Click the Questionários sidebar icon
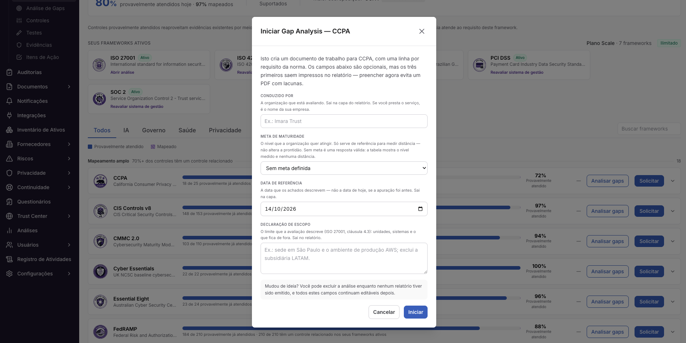Viewport: 686px width, 343px height. (x=10, y=202)
